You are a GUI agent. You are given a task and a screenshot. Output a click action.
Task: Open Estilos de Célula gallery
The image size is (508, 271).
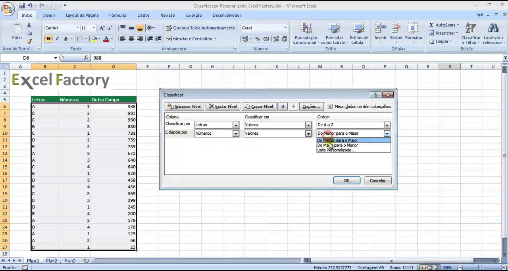359,34
